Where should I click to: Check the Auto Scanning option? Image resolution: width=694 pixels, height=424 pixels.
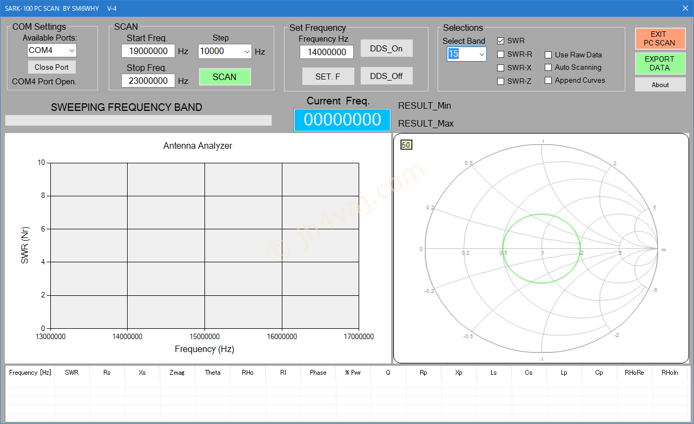pos(548,67)
